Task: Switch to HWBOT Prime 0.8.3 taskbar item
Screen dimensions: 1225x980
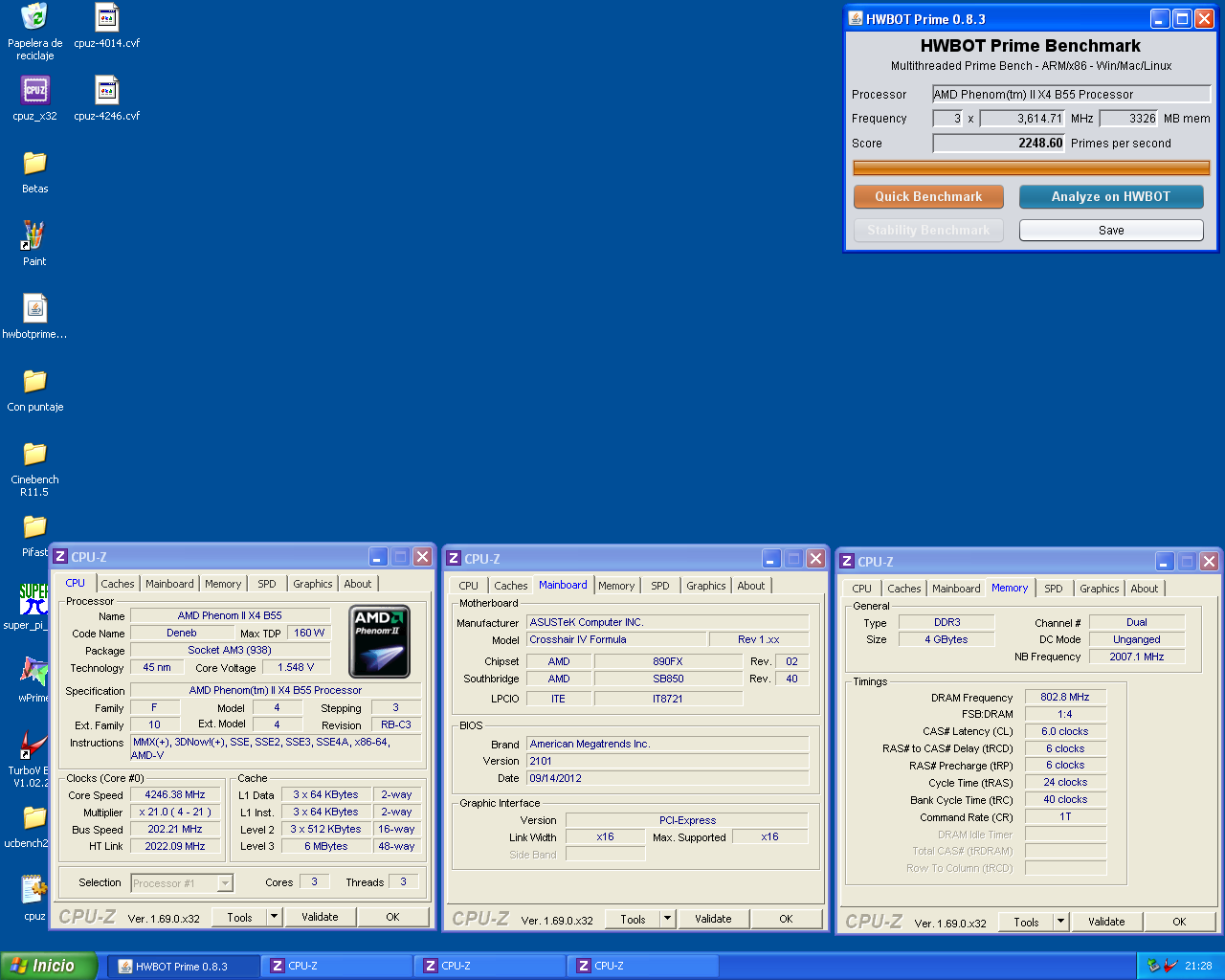Action: [182, 966]
